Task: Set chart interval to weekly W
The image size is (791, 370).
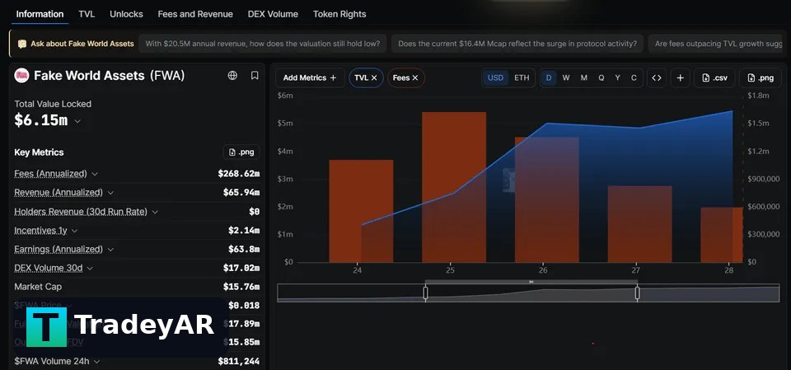Action: [566, 77]
